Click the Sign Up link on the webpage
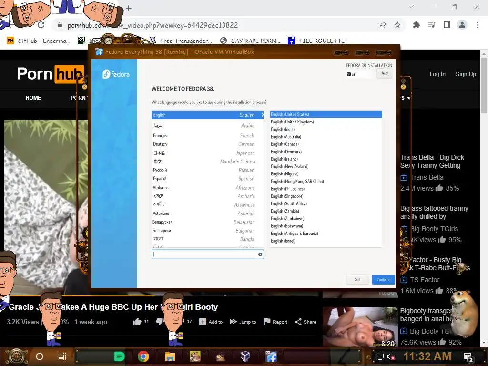The width and height of the screenshot is (488, 366). 466,74
